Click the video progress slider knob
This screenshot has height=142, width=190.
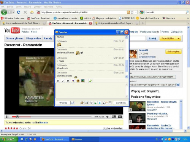point(17,117)
